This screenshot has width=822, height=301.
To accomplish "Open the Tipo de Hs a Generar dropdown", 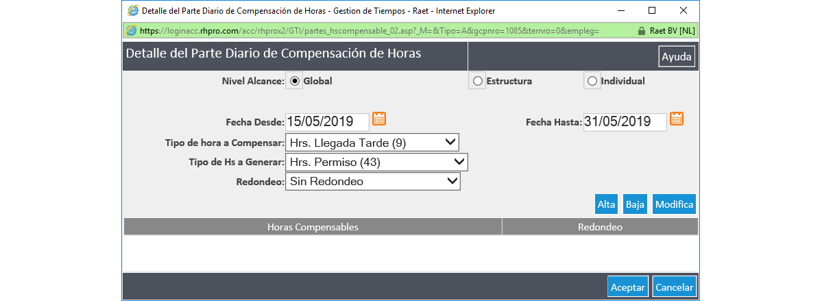I will point(376,162).
